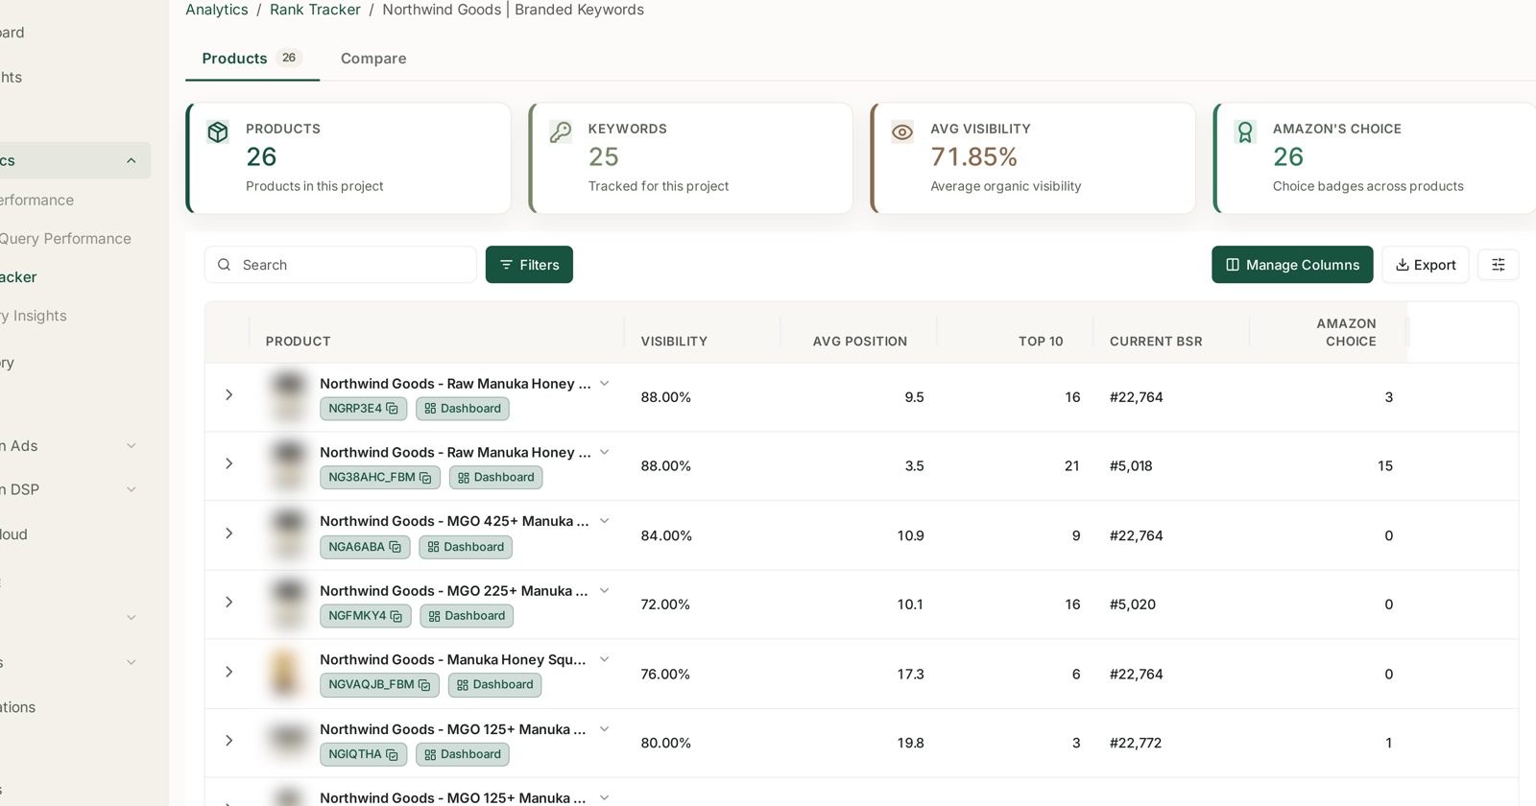Copy the NGIQTHA product code
The height and width of the screenshot is (806, 1536).
click(392, 754)
